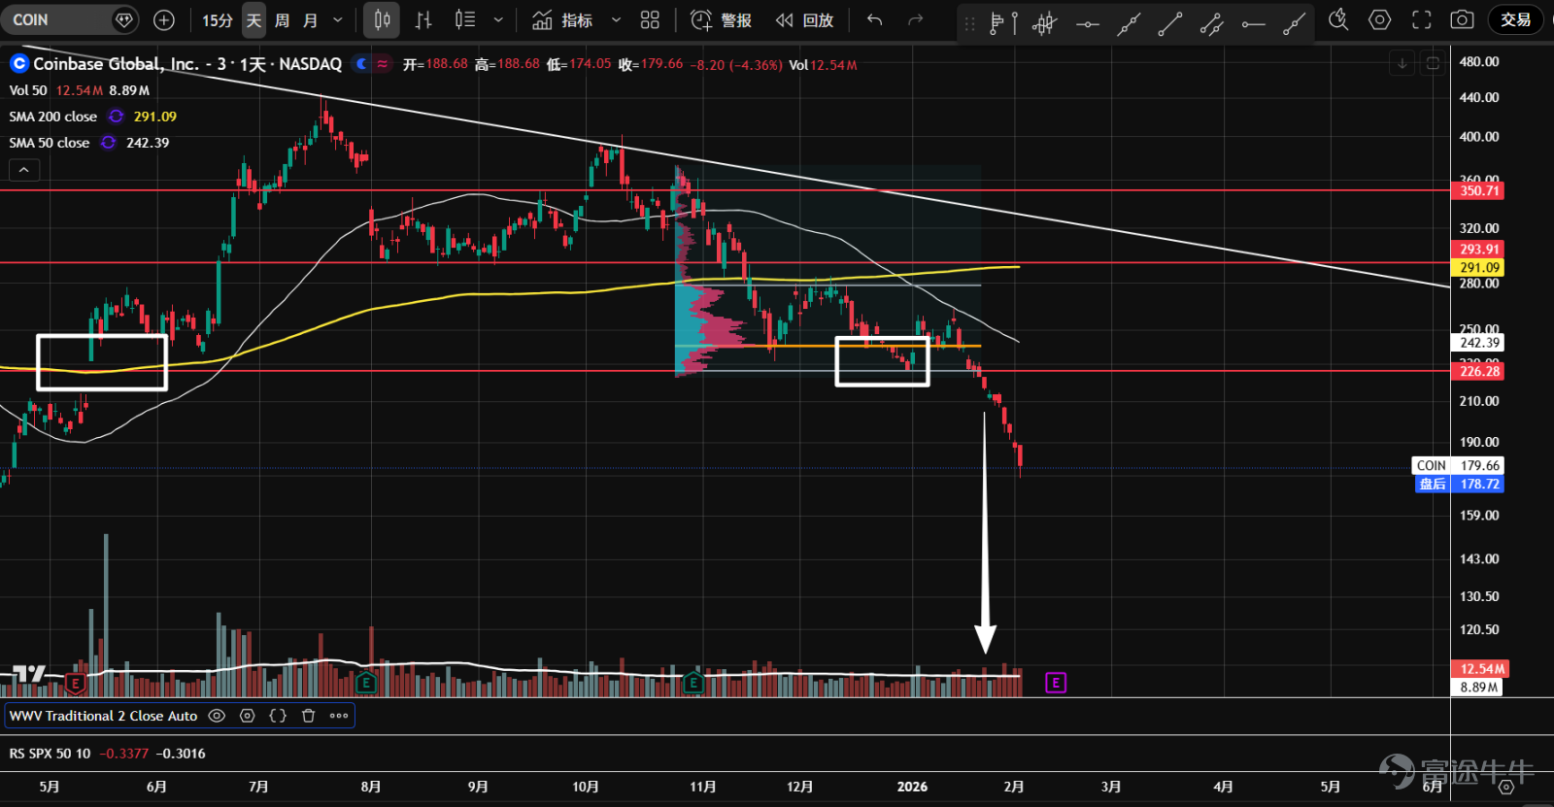Create an alert with 警报 button
Screen dimensions: 1554x807
point(721,19)
